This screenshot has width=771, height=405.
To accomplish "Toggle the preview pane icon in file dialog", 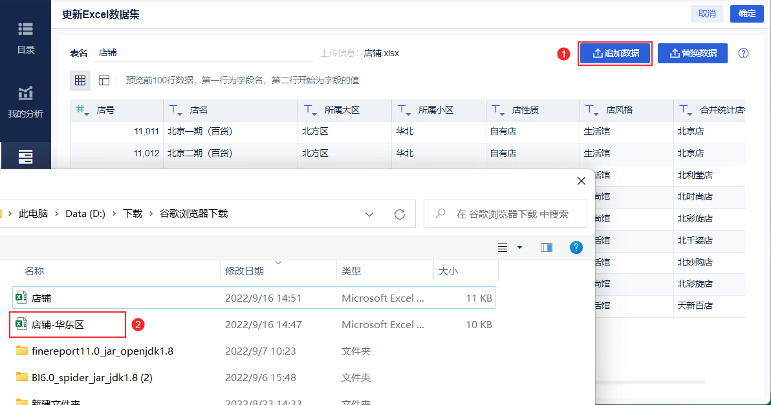I will click(547, 247).
